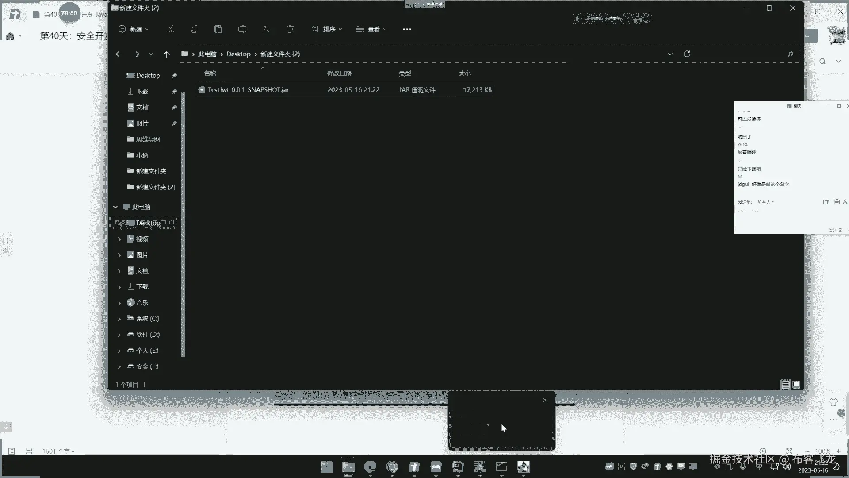
Task: Go up one folder level
Action: (166, 54)
